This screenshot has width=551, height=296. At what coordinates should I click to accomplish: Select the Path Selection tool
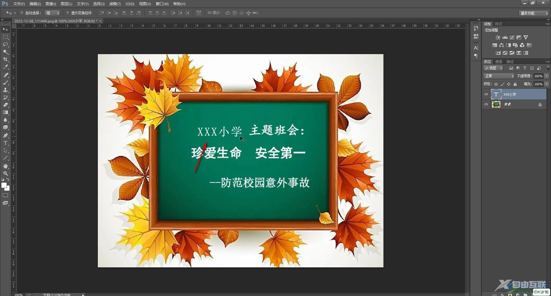click(x=5, y=150)
